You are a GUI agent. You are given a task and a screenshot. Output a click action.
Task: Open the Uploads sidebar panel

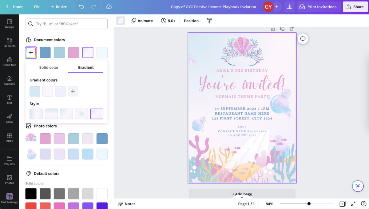click(x=10, y=81)
